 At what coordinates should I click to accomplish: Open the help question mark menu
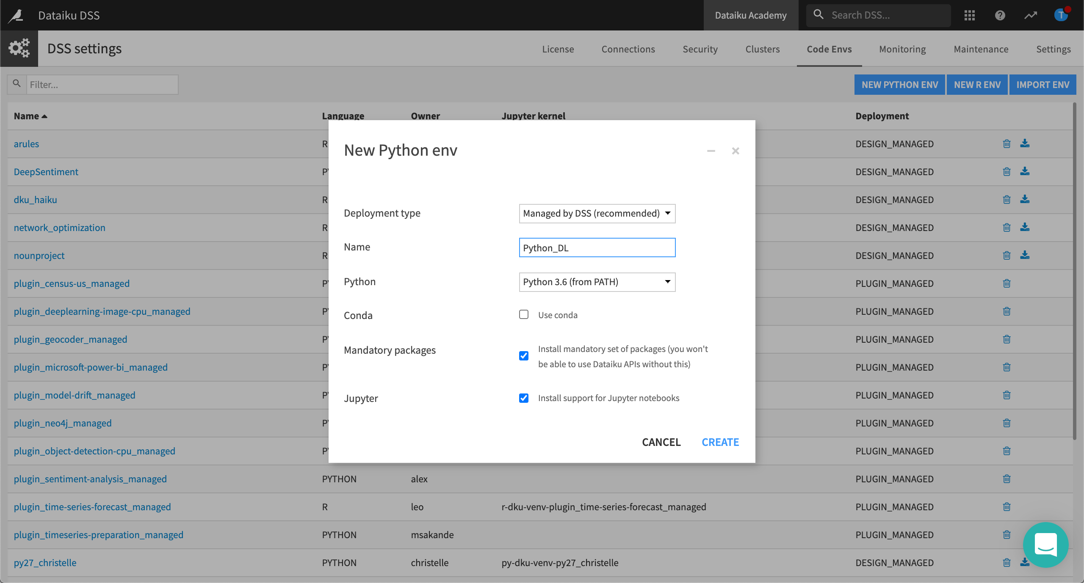tap(1000, 15)
